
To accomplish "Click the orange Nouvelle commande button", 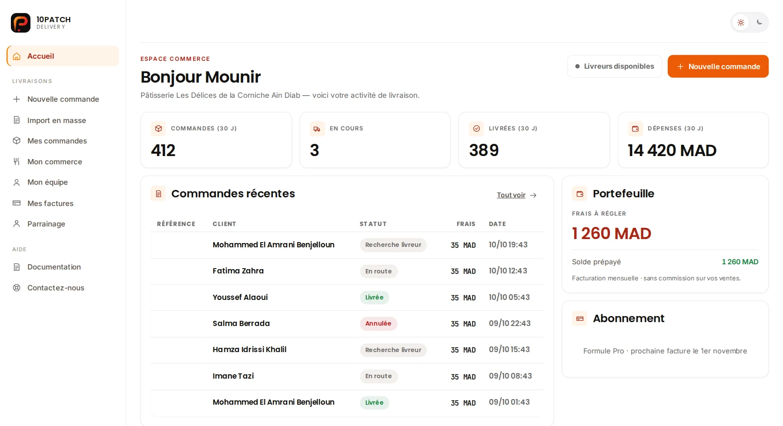I will pos(718,67).
